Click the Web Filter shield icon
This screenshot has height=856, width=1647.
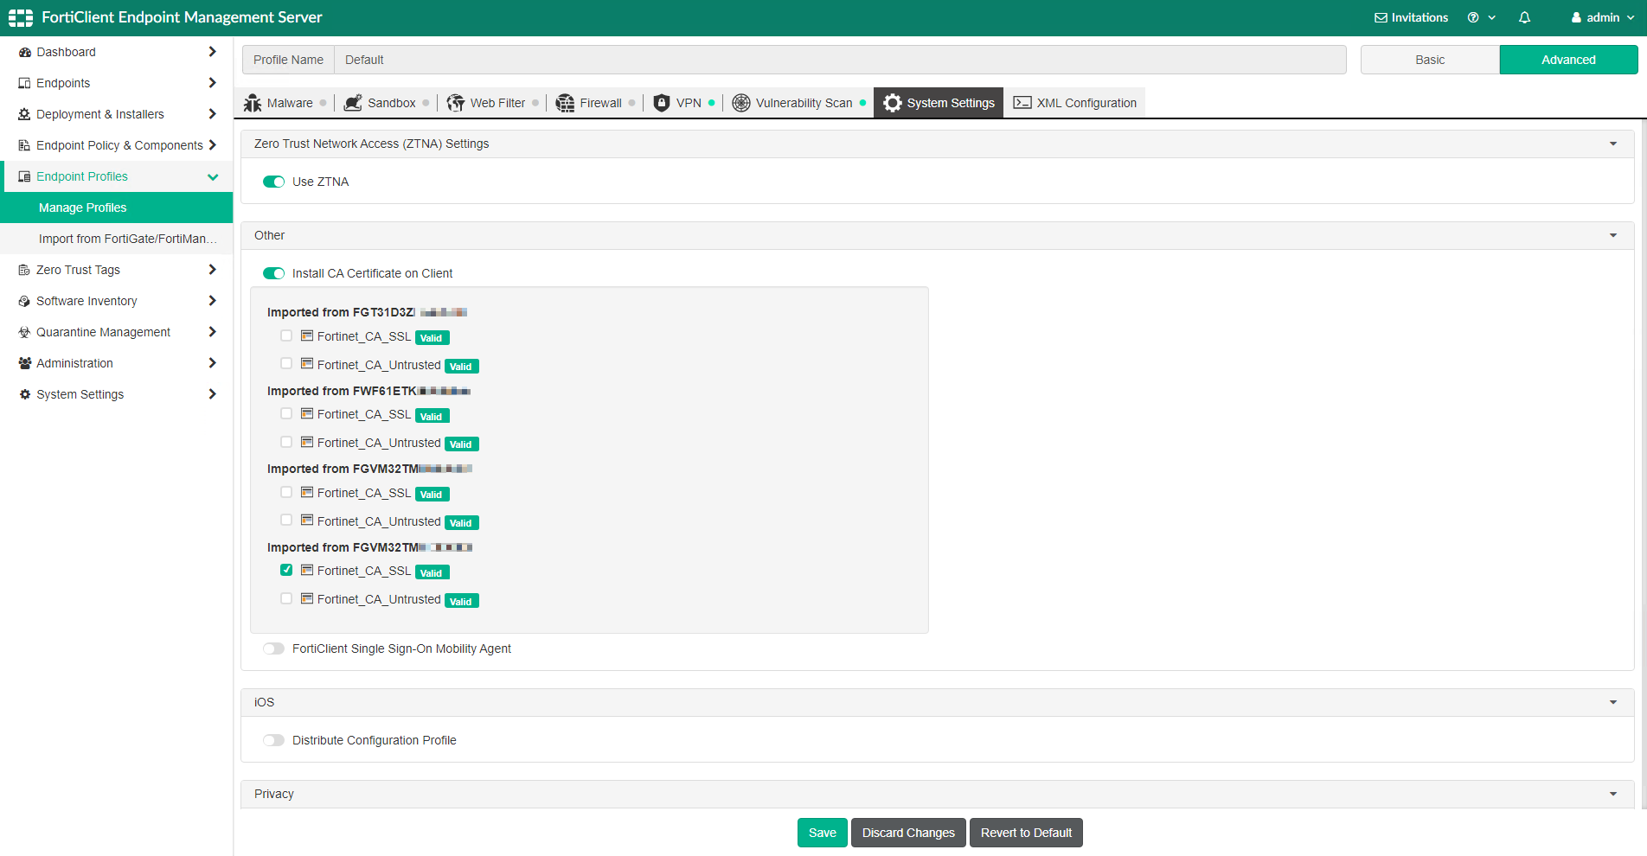coord(455,102)
